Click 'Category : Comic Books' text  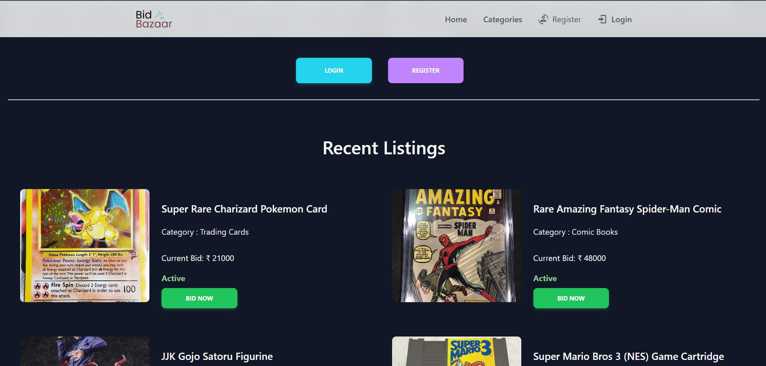575,232
